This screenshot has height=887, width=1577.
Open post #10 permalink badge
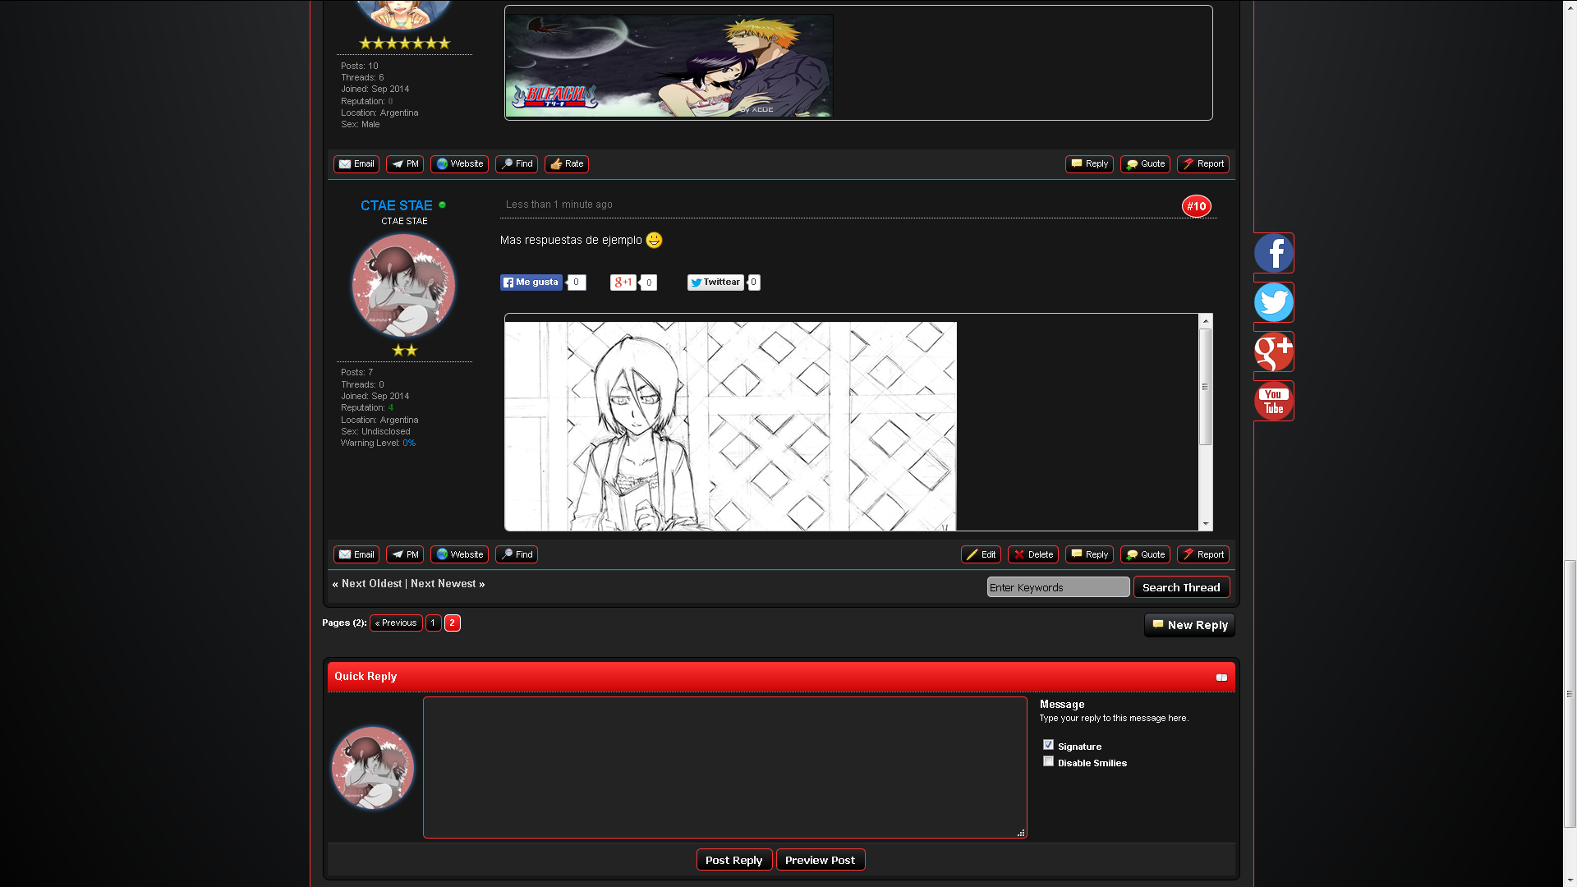(x=1196, y=207)
